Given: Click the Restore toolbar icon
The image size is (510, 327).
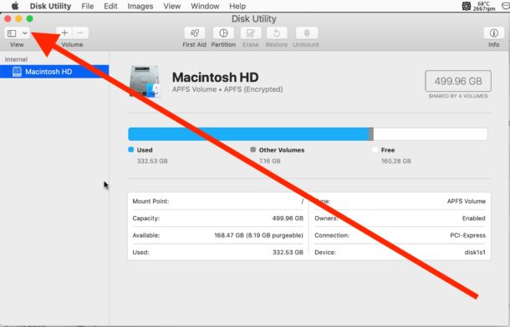Looking at the screenshot, I should click(277, 33).
